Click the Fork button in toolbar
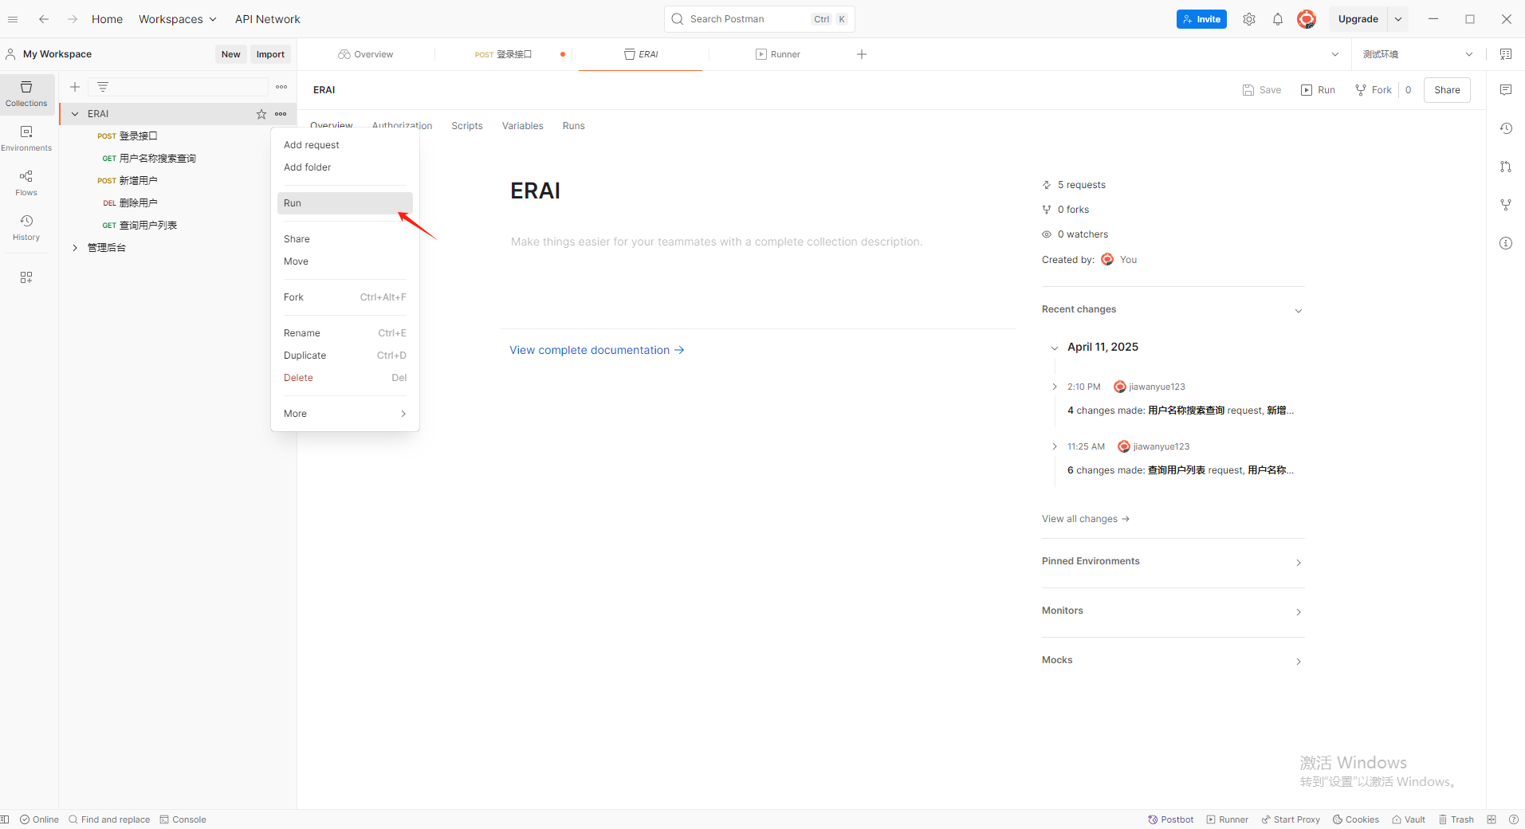The width and height of the screenshot is (1525, 829). tap(1374, 89)
